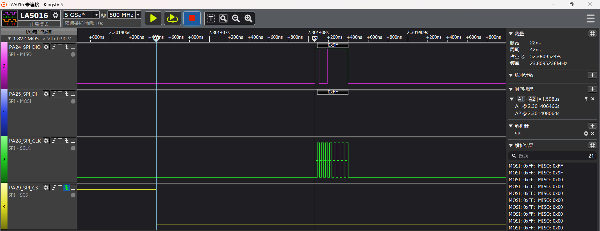The width and height of the screenshot is (600, 231).
Task: Select the text-box region selection tool
Action: (x=211, y=18)
